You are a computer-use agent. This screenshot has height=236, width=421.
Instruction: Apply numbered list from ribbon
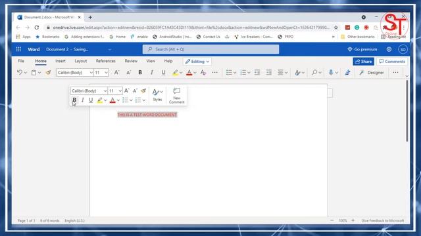pyautogui.click(x=243, y=73)
